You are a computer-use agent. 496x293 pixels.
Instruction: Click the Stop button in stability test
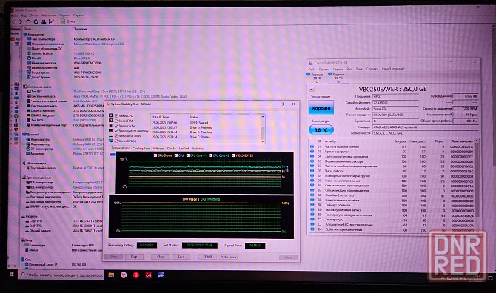tap(134, 257)
